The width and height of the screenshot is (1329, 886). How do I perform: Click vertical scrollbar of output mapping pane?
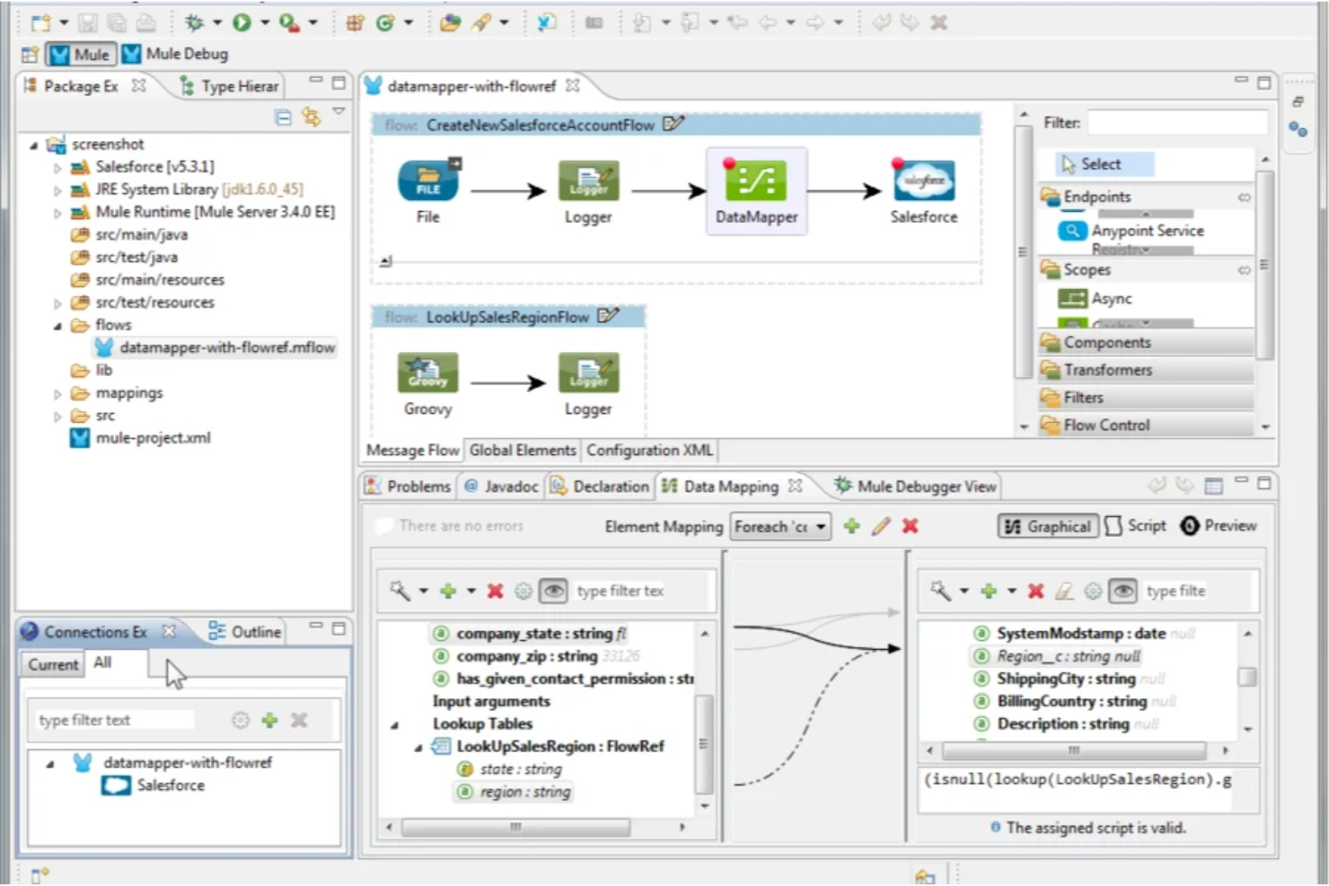(x=1247, y=677)
